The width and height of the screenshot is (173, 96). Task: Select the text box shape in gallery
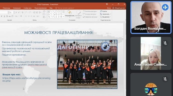(49, 12)
